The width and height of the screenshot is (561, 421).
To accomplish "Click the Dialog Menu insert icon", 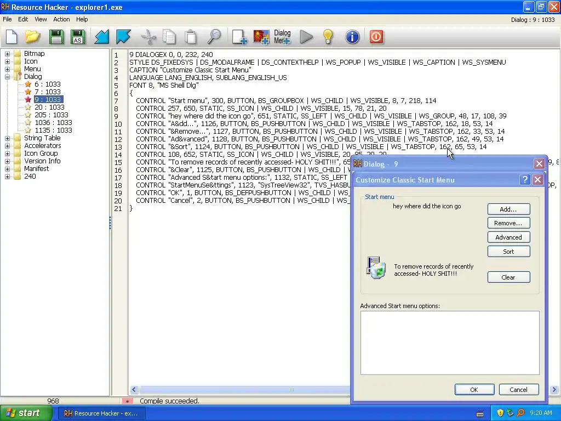I will coord(282,37).
